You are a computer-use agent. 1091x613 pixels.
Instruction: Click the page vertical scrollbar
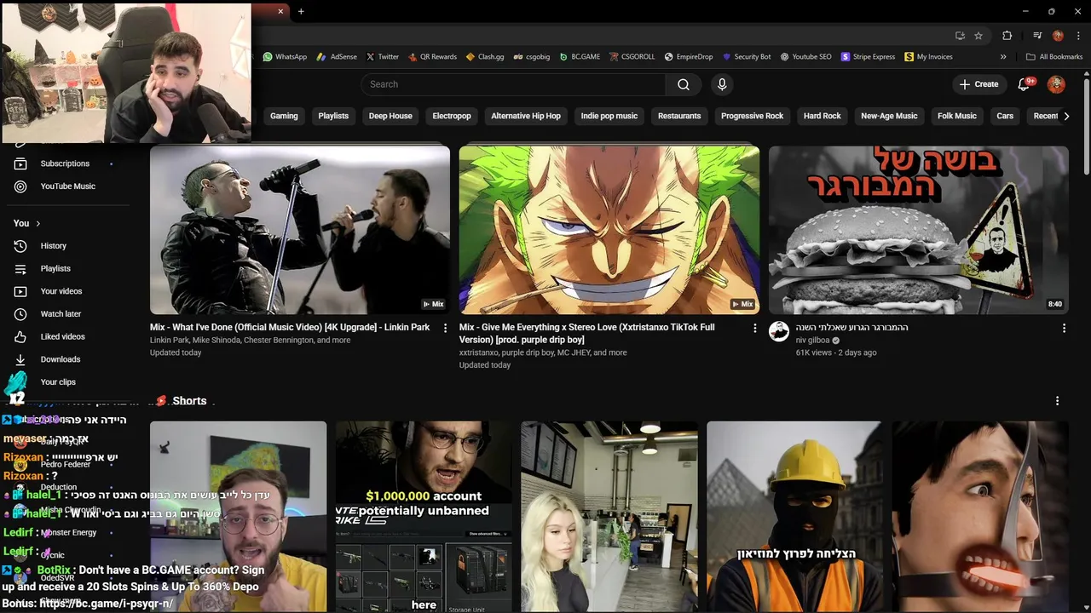pos(1086,128)
